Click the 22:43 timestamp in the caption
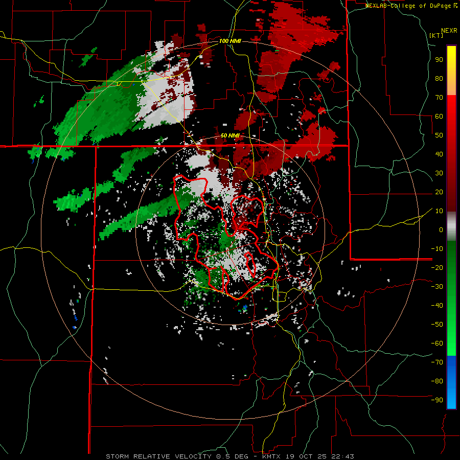The width and height of the screenshot is (460, 460). [x=343, y=456]
